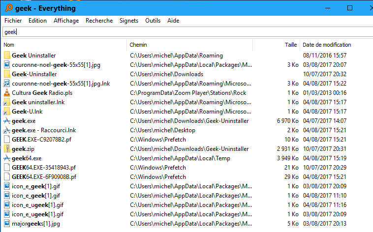The image size is (373, 232).
Task: Select file name couronne-noel-geek-55x55[1].jpg
Action: (56, 65)
